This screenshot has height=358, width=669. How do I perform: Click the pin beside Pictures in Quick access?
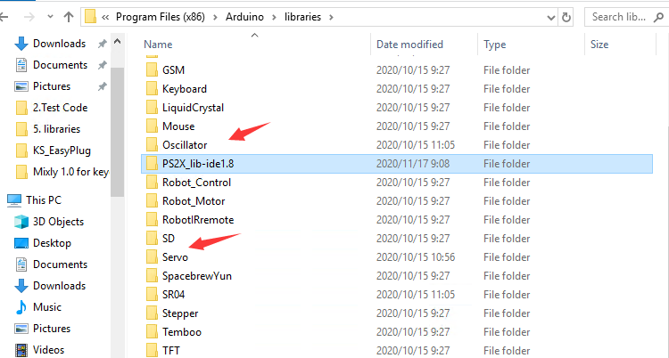(102, 86)
